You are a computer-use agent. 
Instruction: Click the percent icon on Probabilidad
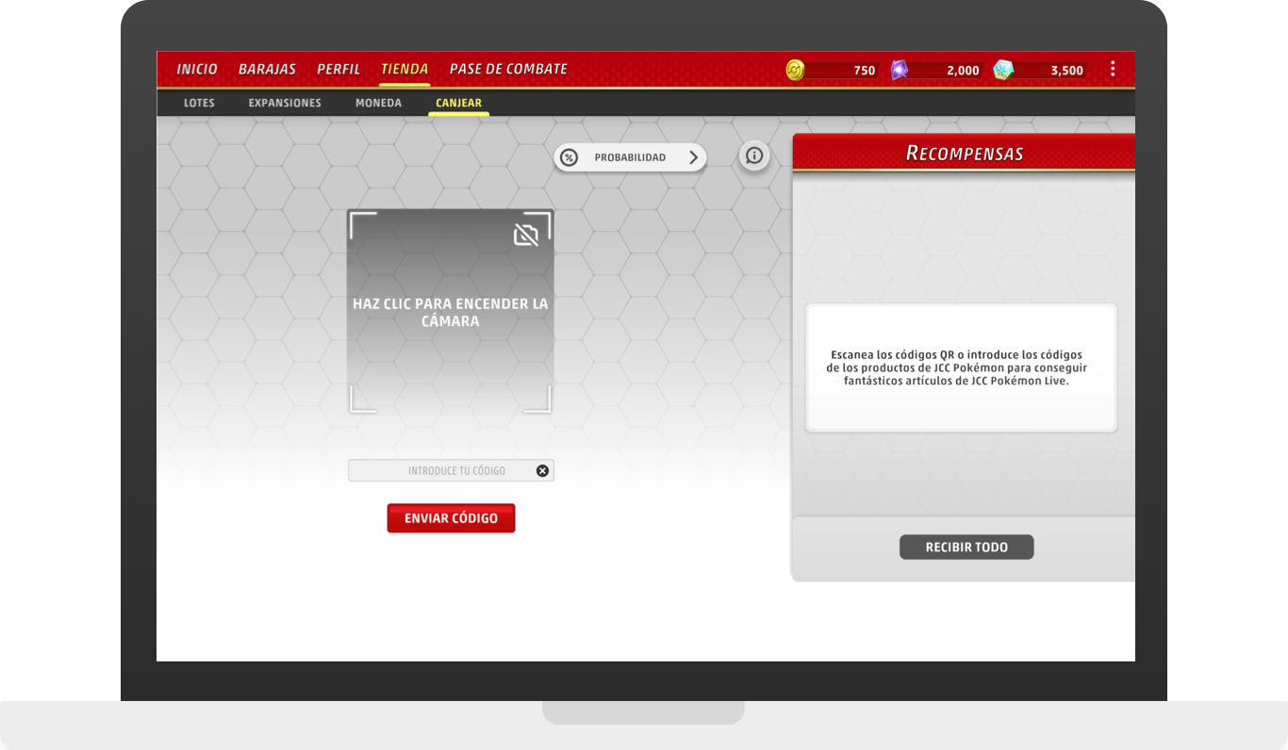point(569,157)
